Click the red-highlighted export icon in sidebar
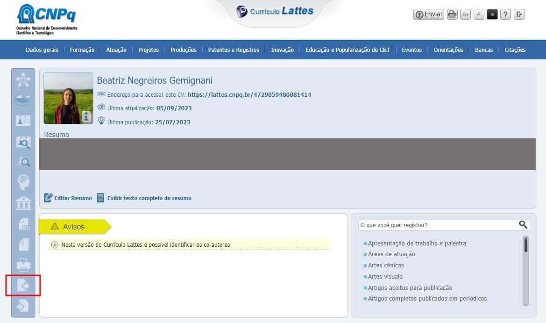The width and height of the screenshot is (546, 323). click(x=23, y=285)
